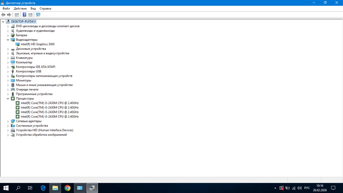Expand the Сетевые адаптеры category
343x193 pixels.
(x=8, y=121)
